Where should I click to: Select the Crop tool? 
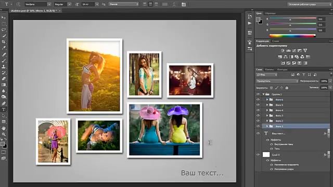(4, 42)
